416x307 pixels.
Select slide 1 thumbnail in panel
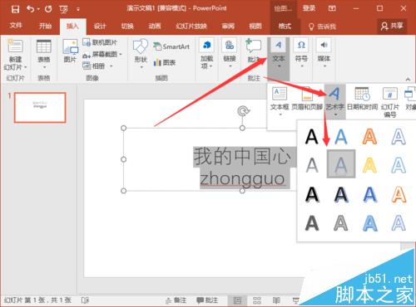tap(40, 108)
